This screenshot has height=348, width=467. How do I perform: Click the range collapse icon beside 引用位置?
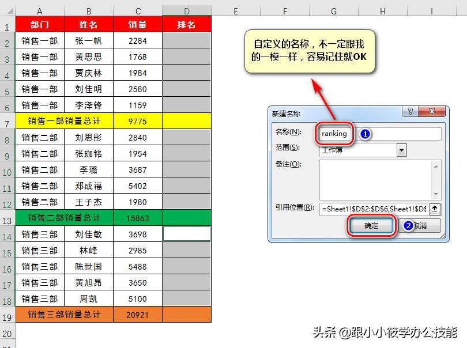[x=434, y=210]
